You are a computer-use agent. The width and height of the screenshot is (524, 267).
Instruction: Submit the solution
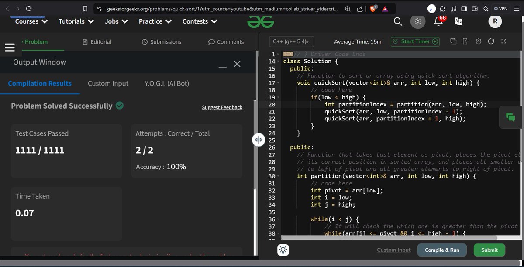(489, 250)
